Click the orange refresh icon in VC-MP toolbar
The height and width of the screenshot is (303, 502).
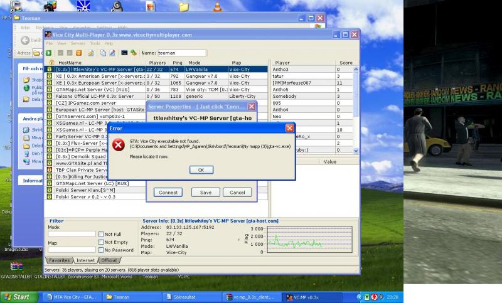point(79,53)
